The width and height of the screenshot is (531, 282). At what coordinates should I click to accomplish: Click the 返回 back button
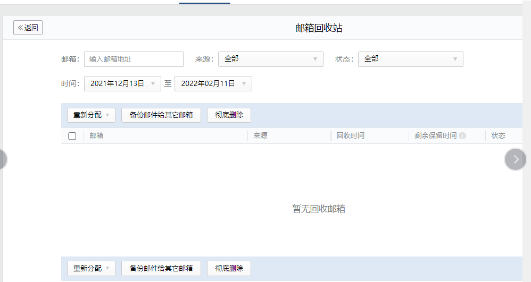[x=28, y=28]
